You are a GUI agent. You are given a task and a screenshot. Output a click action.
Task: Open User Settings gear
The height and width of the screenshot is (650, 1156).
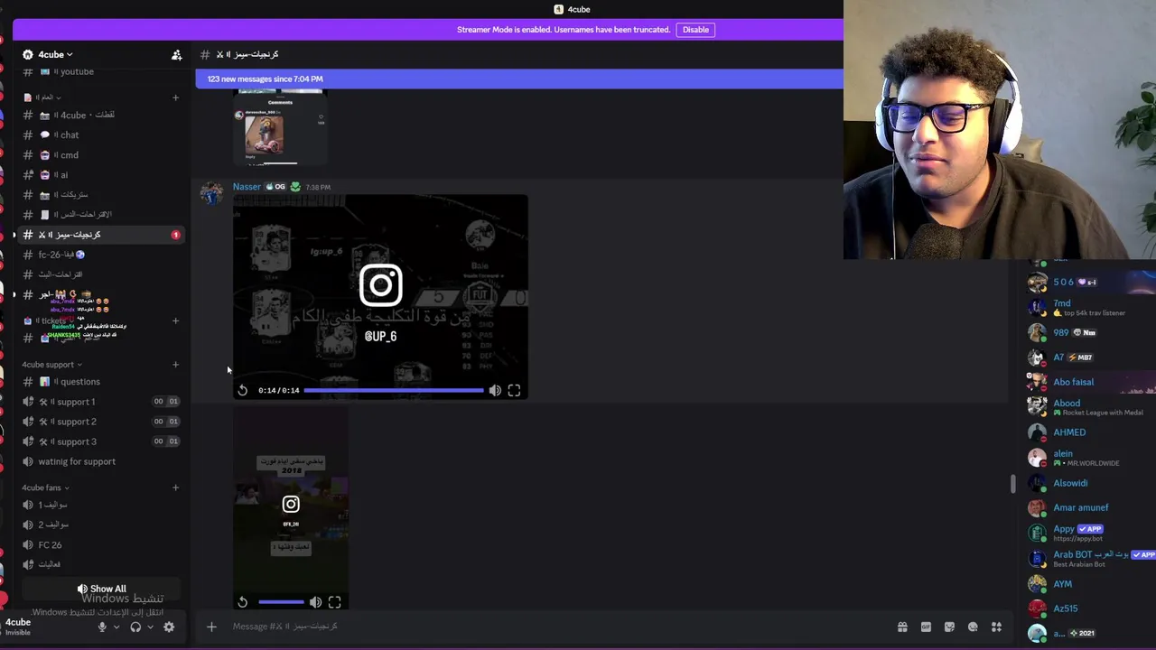click(x=169, y=627)
